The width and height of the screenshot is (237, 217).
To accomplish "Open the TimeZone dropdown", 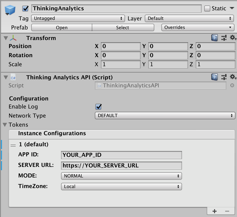I will point(121,186).
